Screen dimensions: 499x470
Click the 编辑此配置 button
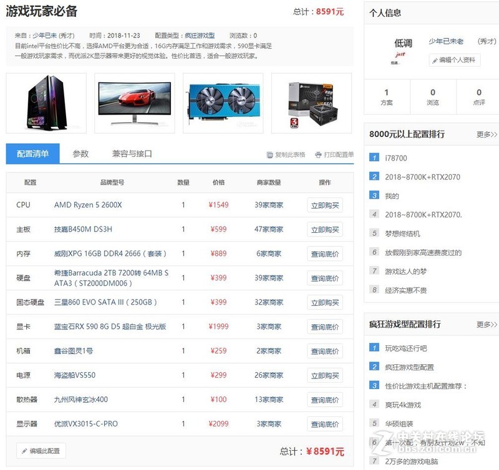pos(41,451)
